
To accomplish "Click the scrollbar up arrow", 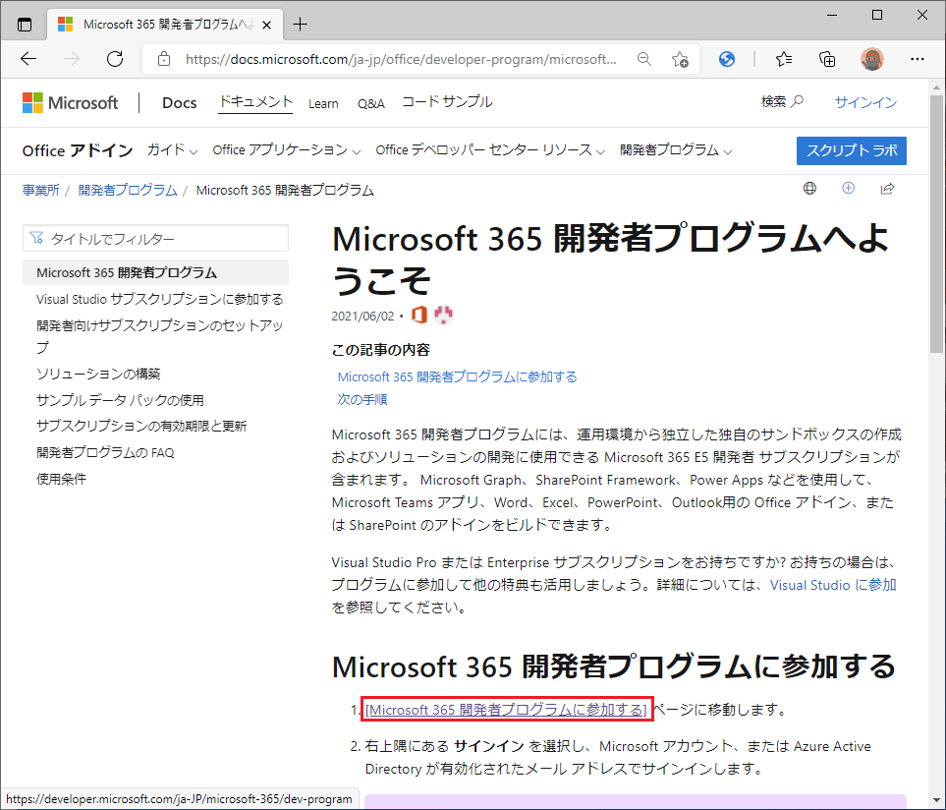I will click(x=936, y=87).
